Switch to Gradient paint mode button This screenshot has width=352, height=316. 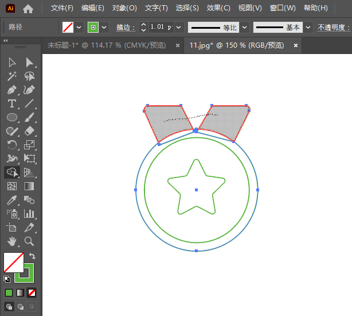(21, 292)
